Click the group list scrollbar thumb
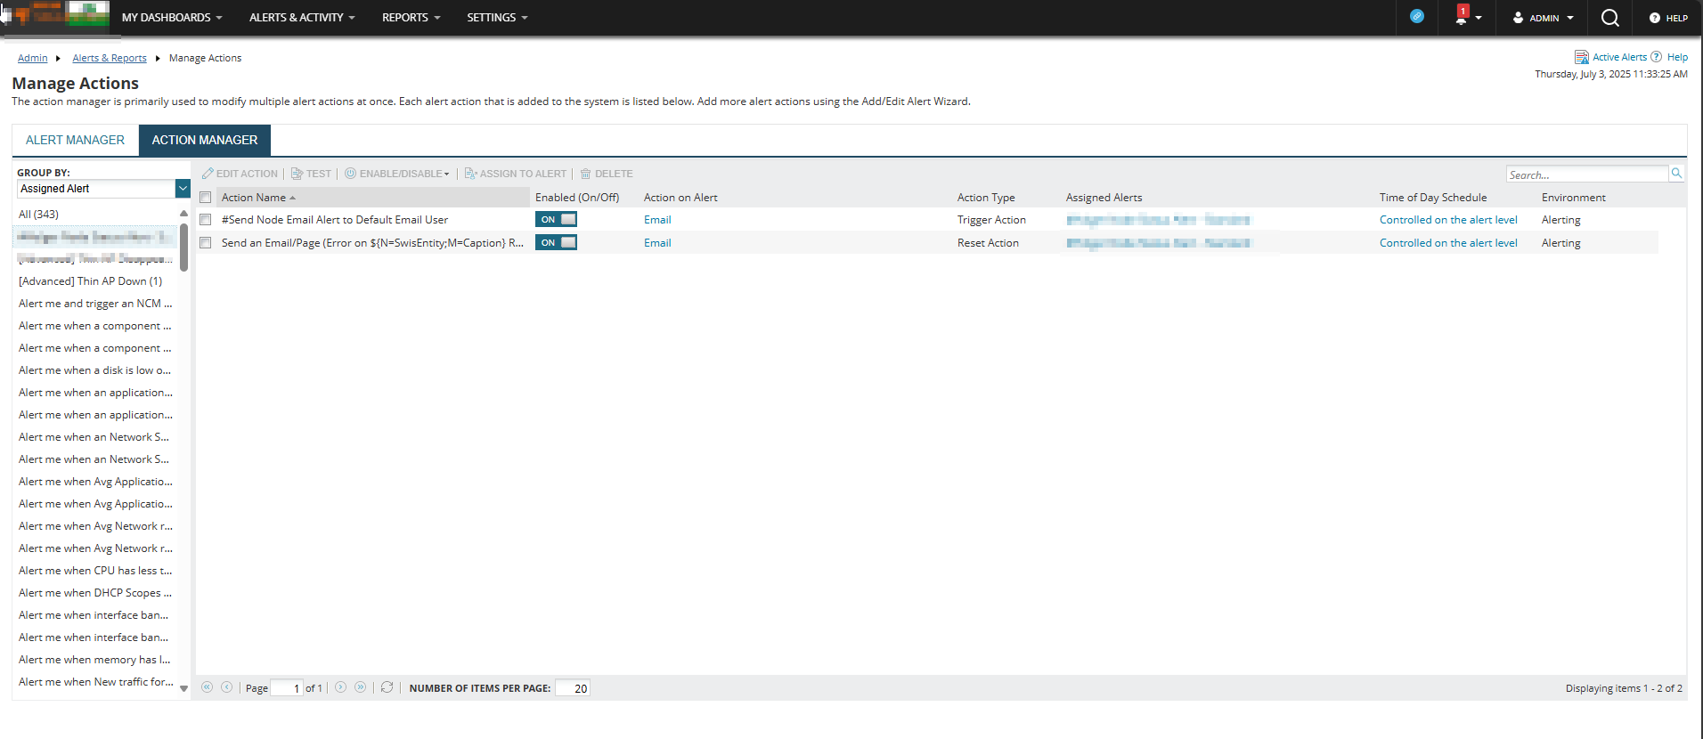 (x=184, y=247)
